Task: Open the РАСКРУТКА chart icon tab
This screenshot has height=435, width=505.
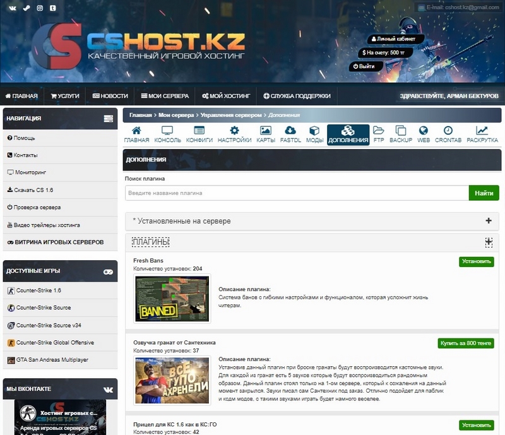Action: 482,134
